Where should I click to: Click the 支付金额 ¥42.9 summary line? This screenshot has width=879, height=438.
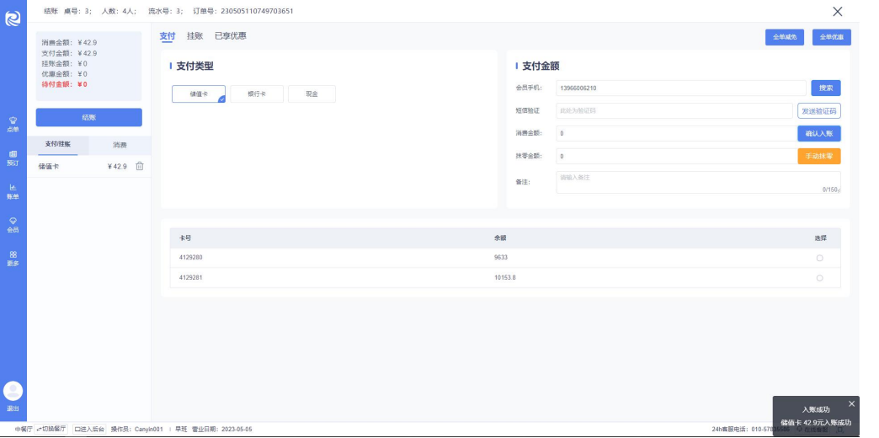(x=70, y=53)
